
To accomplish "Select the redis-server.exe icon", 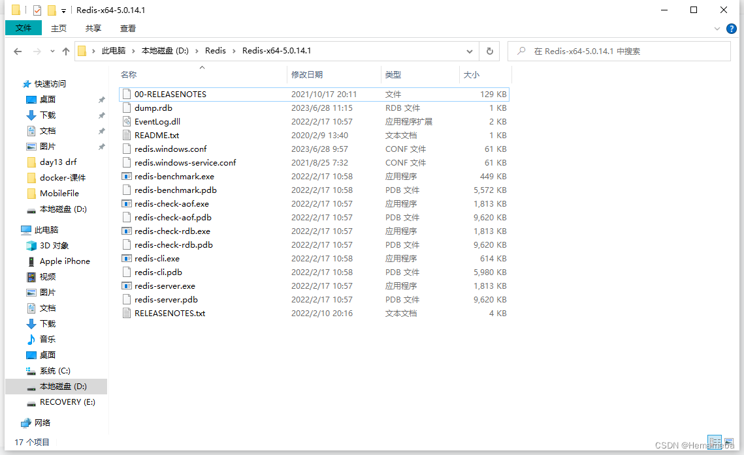I will click(x=127, y=286).
